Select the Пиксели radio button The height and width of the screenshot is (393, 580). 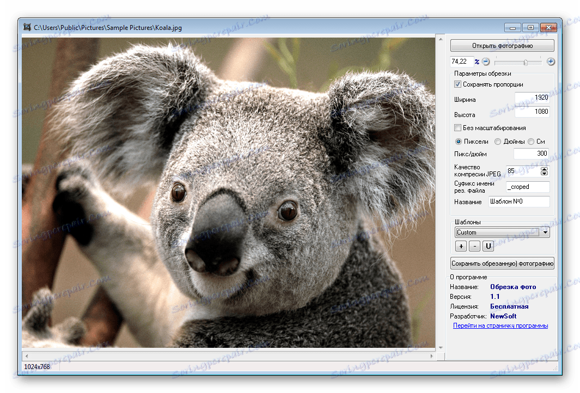pos(458,142)
